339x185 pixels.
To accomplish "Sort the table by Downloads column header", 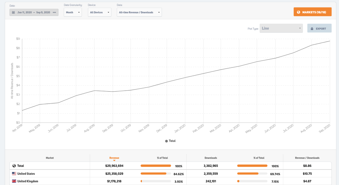I will click(211, 158).
